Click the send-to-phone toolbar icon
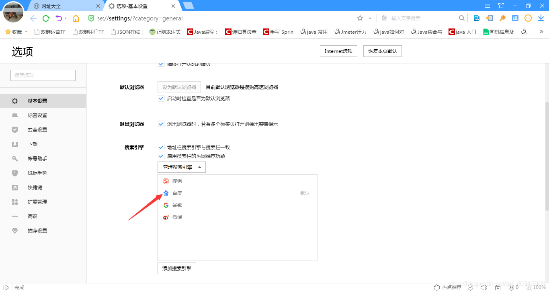The height and width of the screenshot is (291, 549). (x=490, y=18)
